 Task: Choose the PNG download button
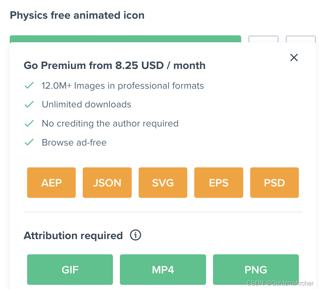point(256,269)
